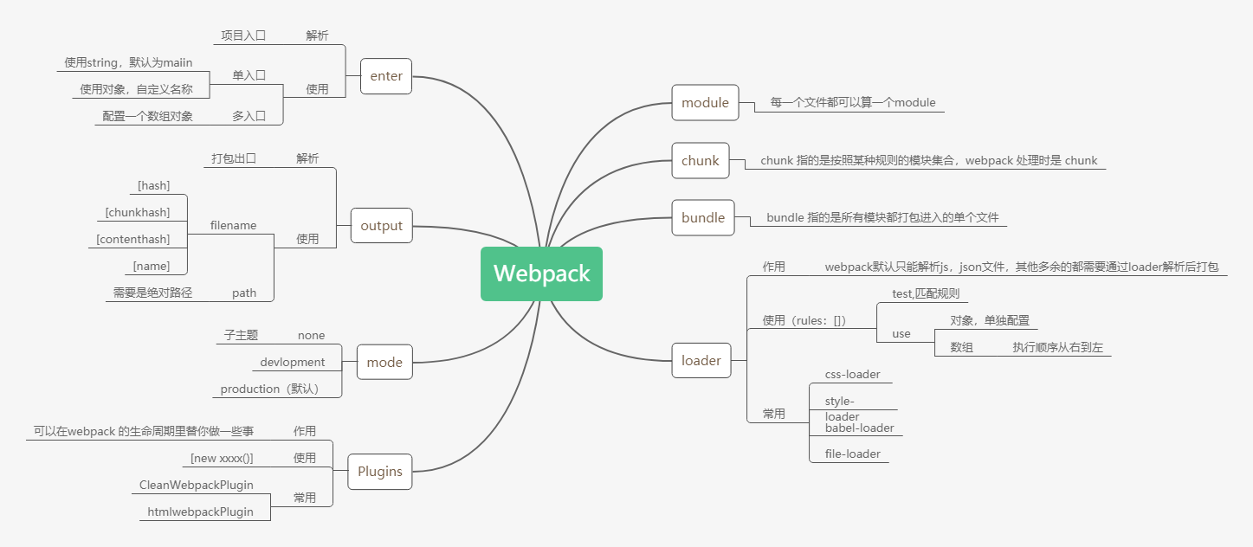Click the none option under mode
The height and width of the screenshot is (547, 1253).
click(x=311, y=335)
